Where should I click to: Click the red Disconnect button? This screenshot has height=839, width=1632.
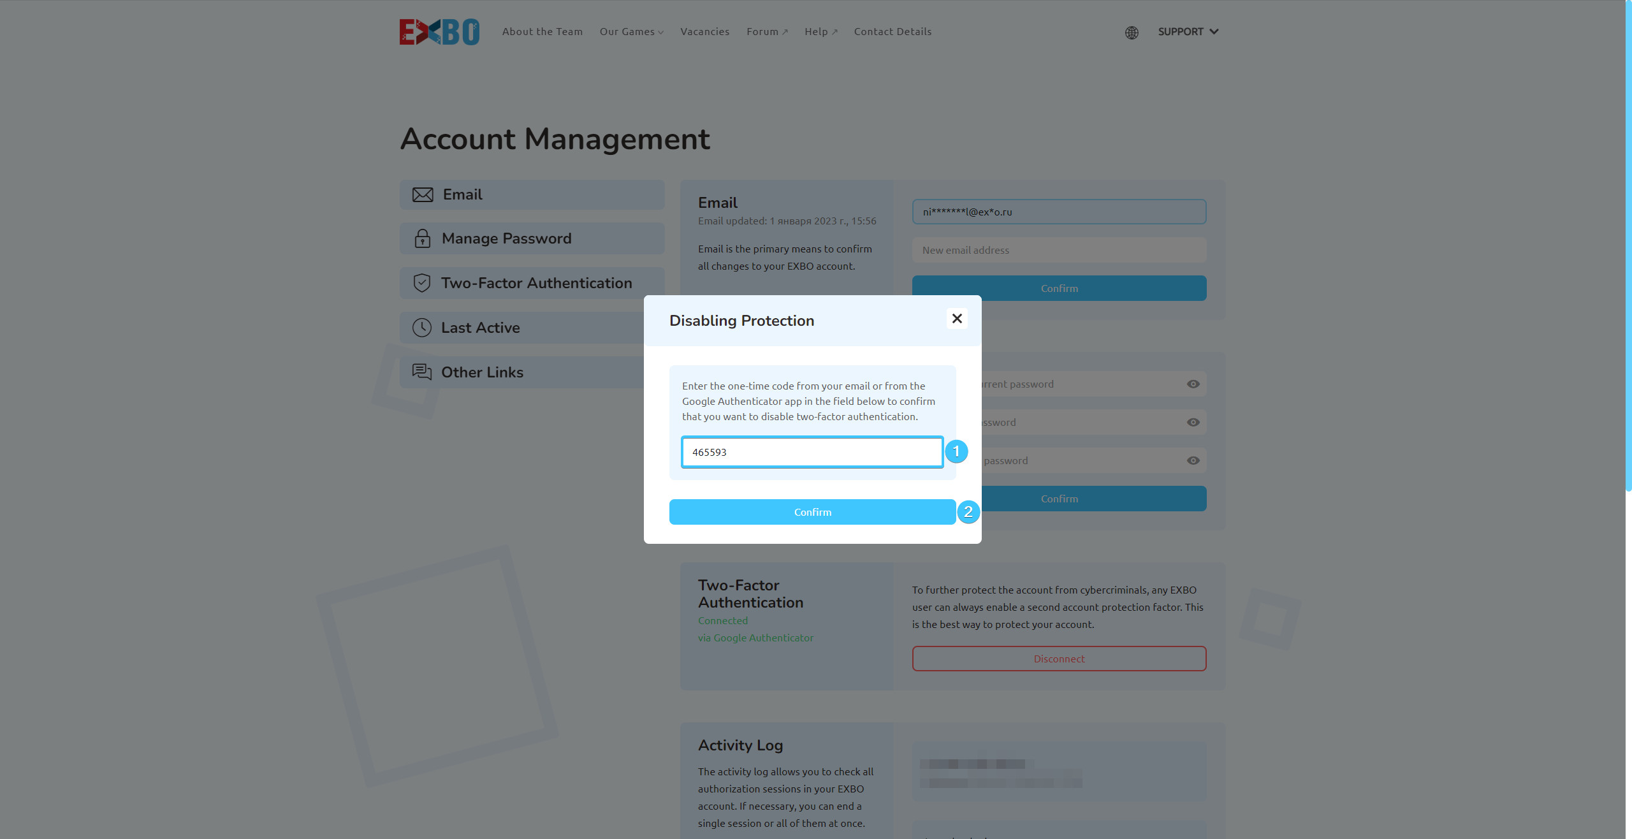(x=1059, y=659)
